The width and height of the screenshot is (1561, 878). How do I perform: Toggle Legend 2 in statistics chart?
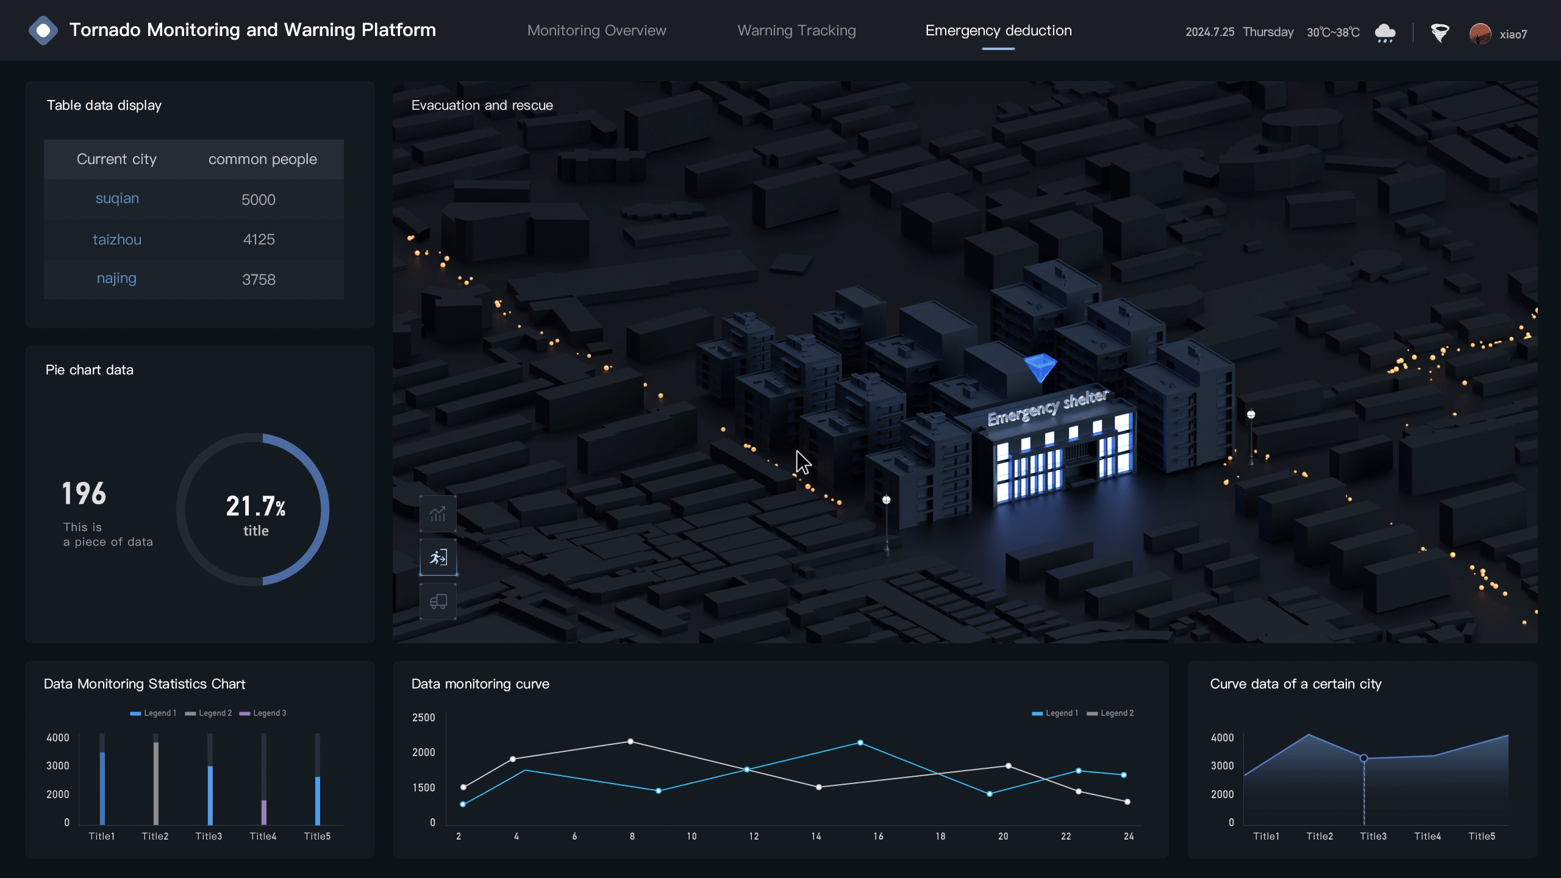(208, 713)
